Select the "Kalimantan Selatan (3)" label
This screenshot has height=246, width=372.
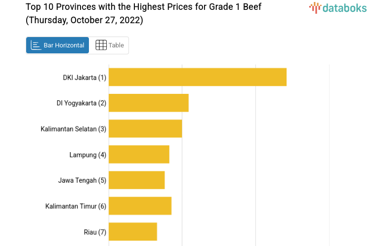point(73,129)
